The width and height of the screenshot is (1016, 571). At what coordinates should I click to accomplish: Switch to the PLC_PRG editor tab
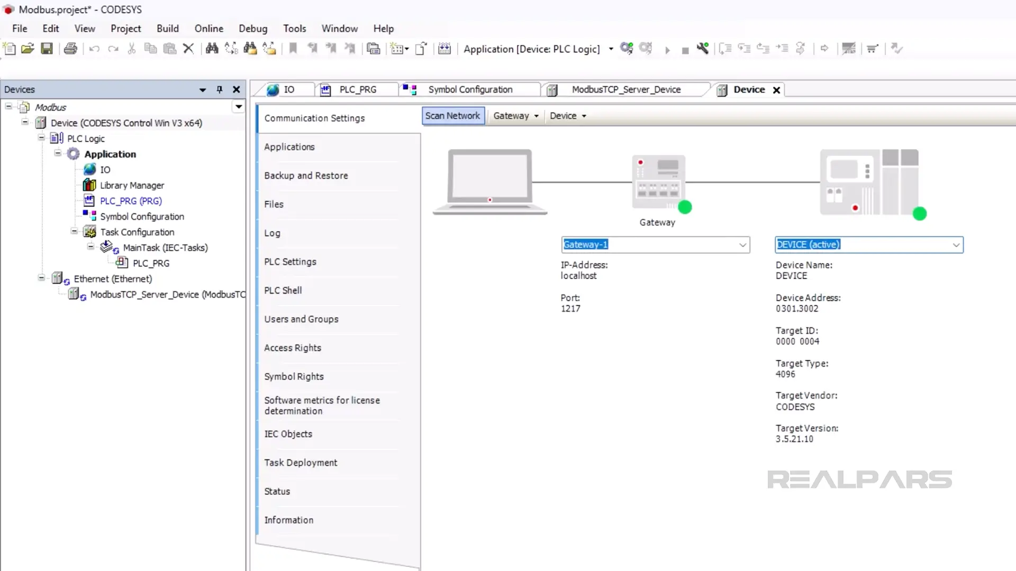pos(357,89)
